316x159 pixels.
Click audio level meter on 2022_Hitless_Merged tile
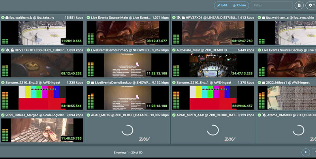pyautogui.click(x=5, y=135)
